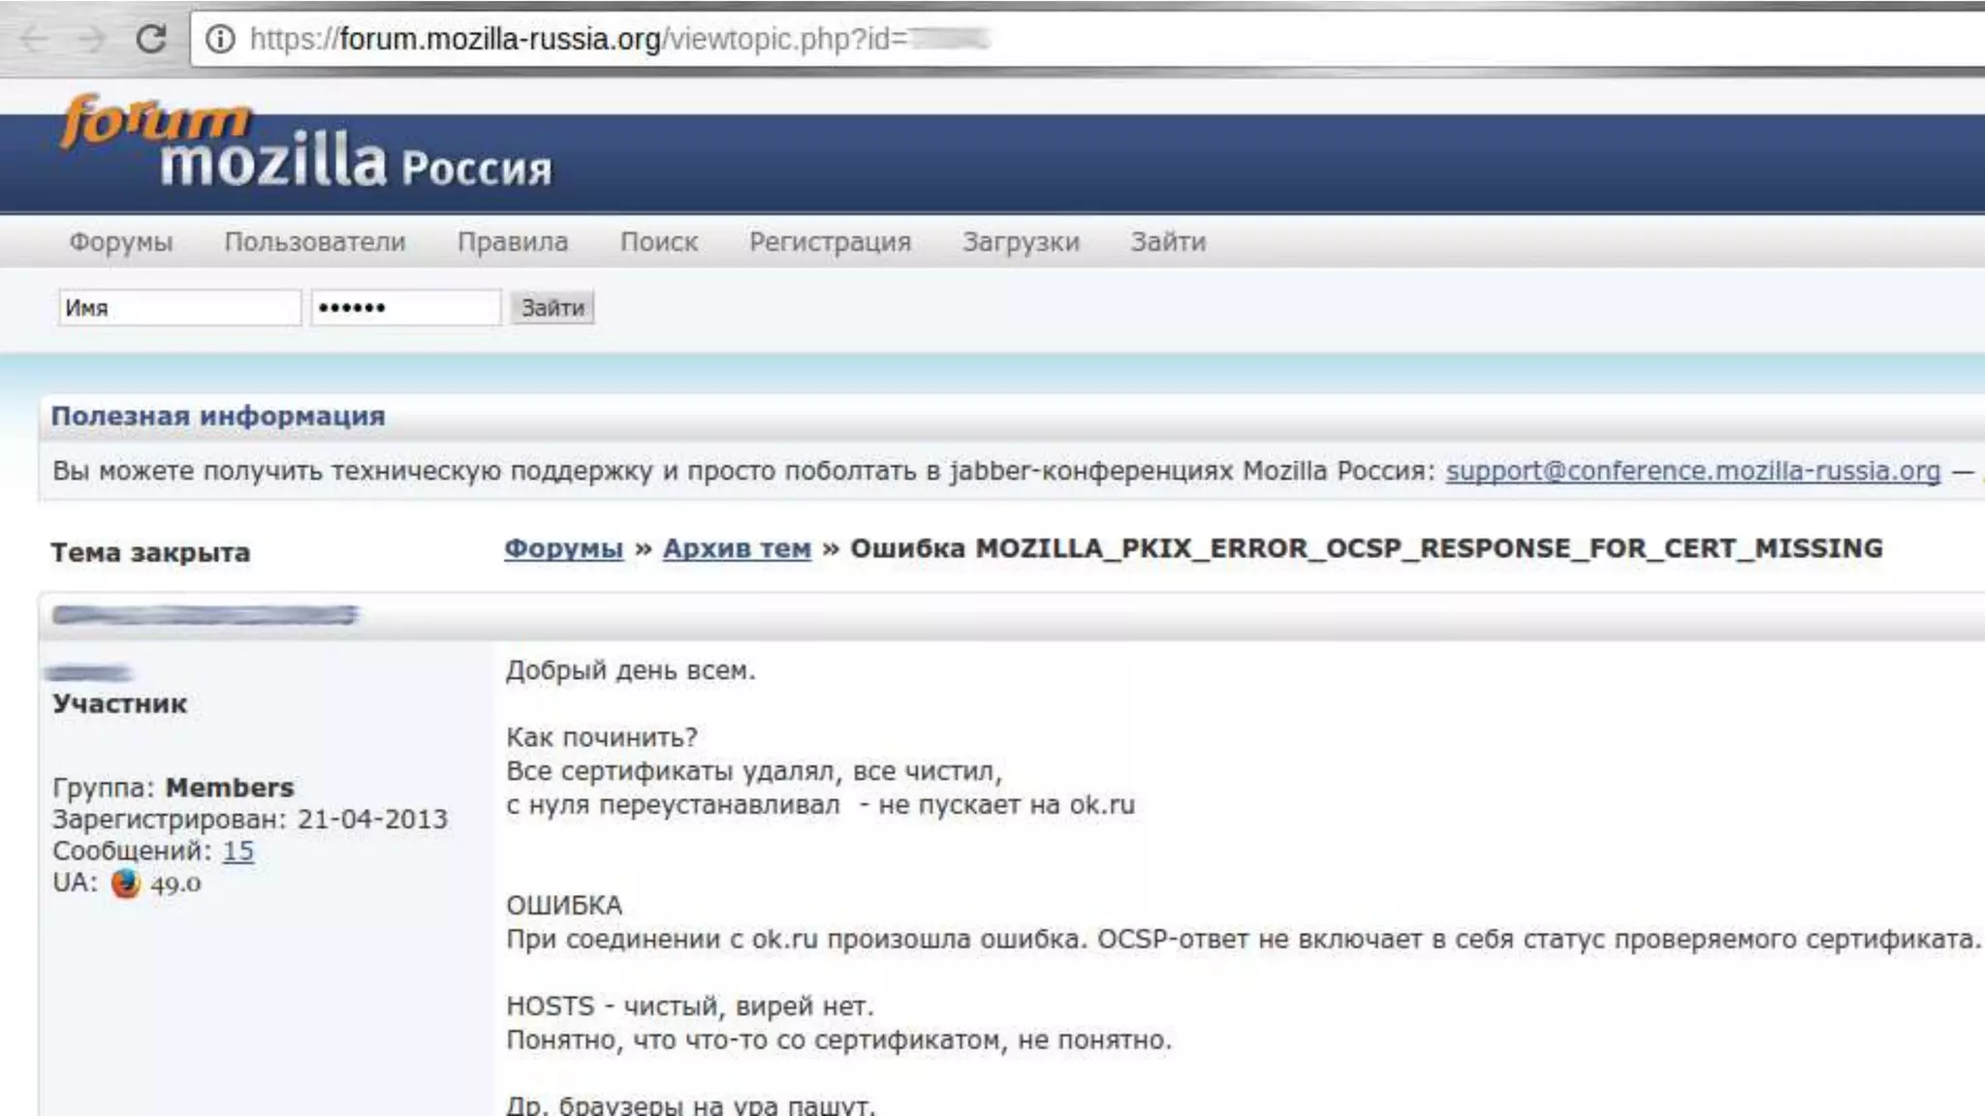1985x1116 pixels.
Task: Go to the Регистрация page
Action: 830,241
